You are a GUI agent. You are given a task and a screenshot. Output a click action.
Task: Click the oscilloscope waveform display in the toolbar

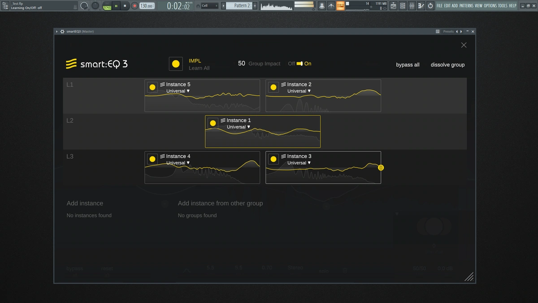coord(276,6)
